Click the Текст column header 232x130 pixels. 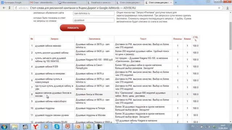point(143,39)
